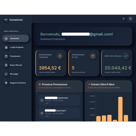The height and width of the screenshot is (136, 136).
Task: Click the Homeleven brand name
Action: [x=16, y=20]
